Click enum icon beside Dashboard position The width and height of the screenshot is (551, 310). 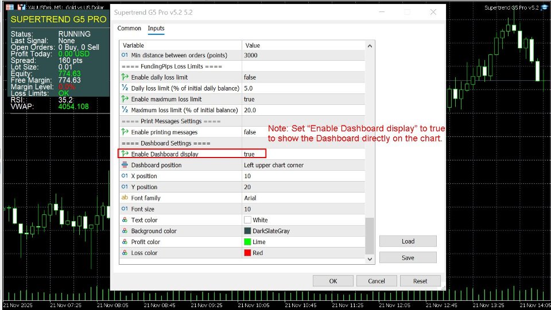point(125,165)
